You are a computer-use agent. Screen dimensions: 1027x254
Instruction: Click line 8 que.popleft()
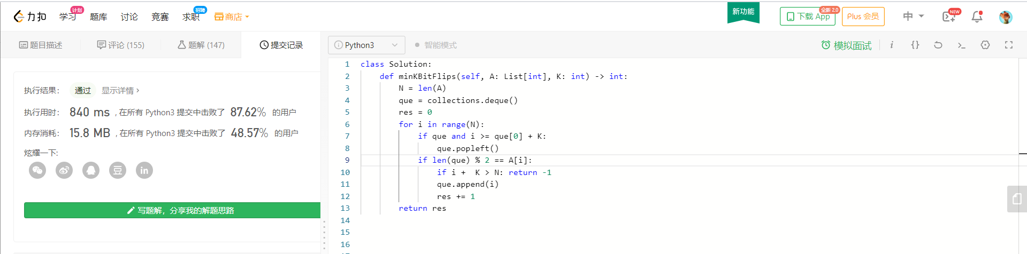click(x=467, y=148)
